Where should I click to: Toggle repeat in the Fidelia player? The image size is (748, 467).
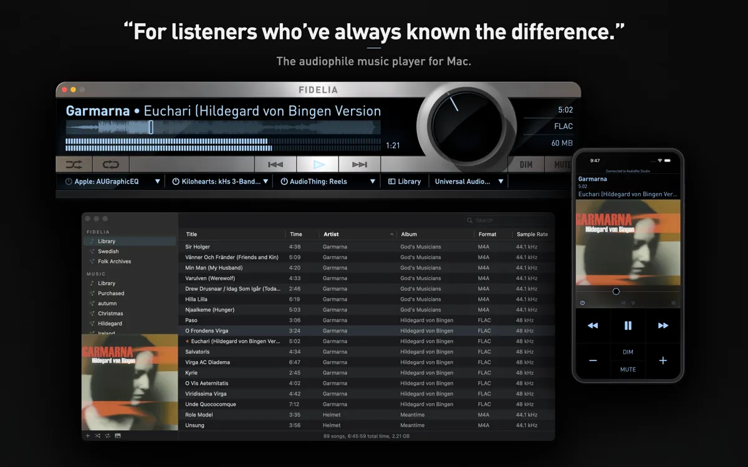[x=111, y=164]
